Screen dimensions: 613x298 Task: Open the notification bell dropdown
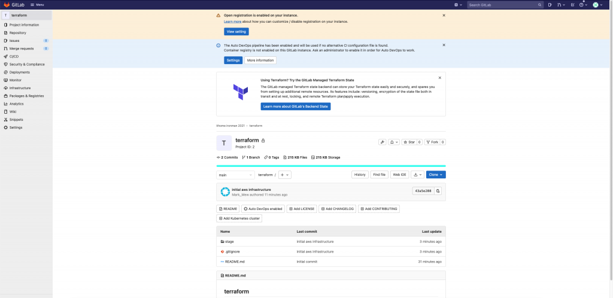(394, 142)
